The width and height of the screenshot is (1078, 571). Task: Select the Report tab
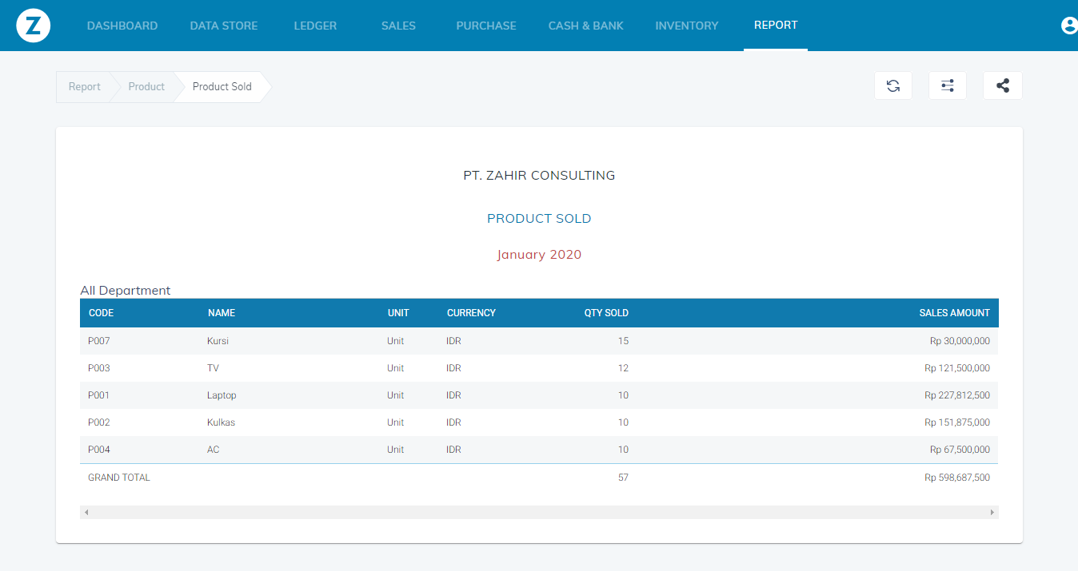(x=776, y=25)
